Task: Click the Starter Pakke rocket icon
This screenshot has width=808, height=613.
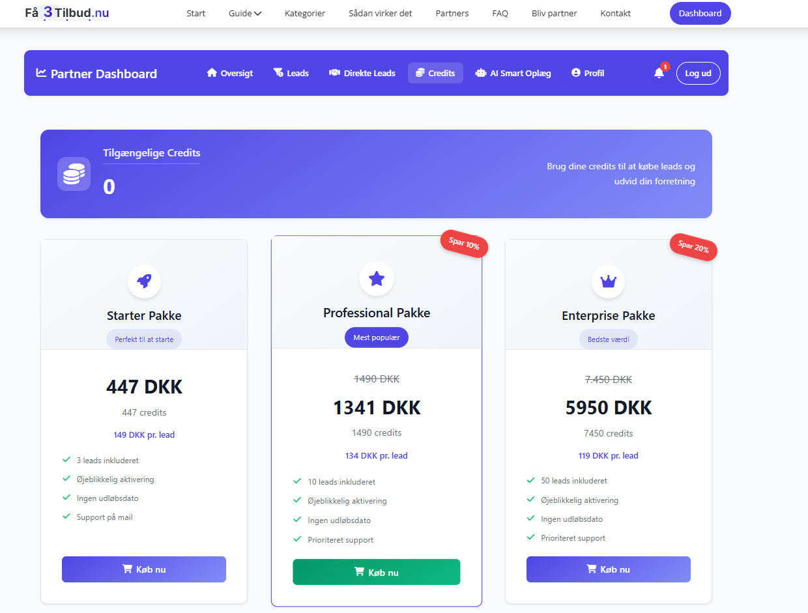Action: (x=144, y=281)
